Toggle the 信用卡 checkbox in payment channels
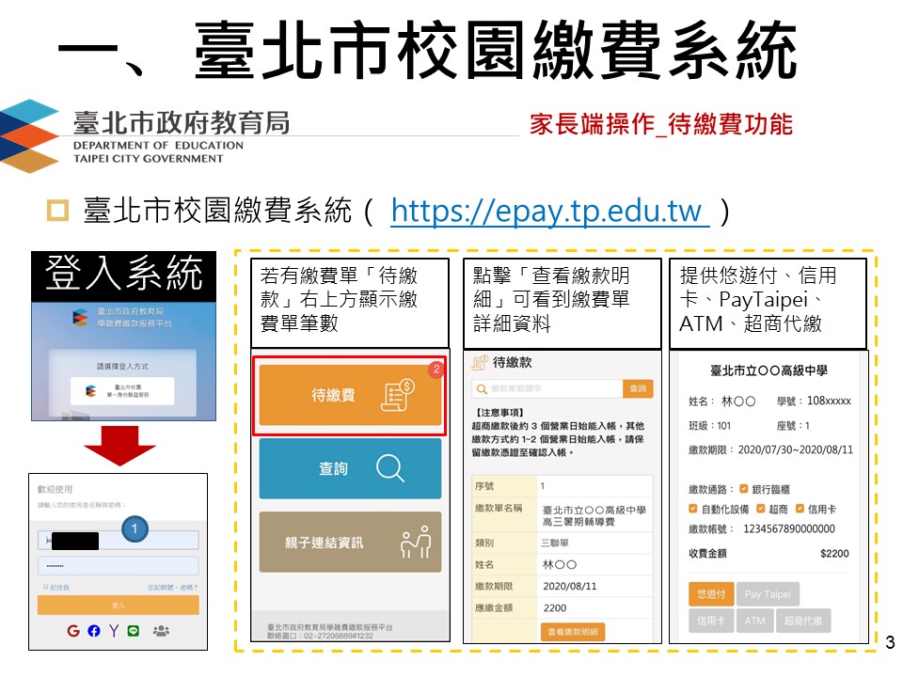This screenshot has width=903, height=677. point(800,509)
